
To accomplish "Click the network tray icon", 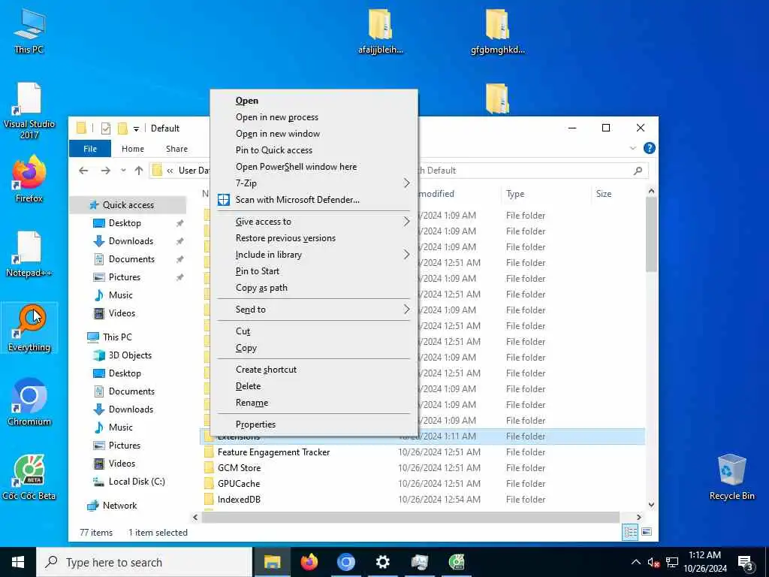I will (672, 562).
